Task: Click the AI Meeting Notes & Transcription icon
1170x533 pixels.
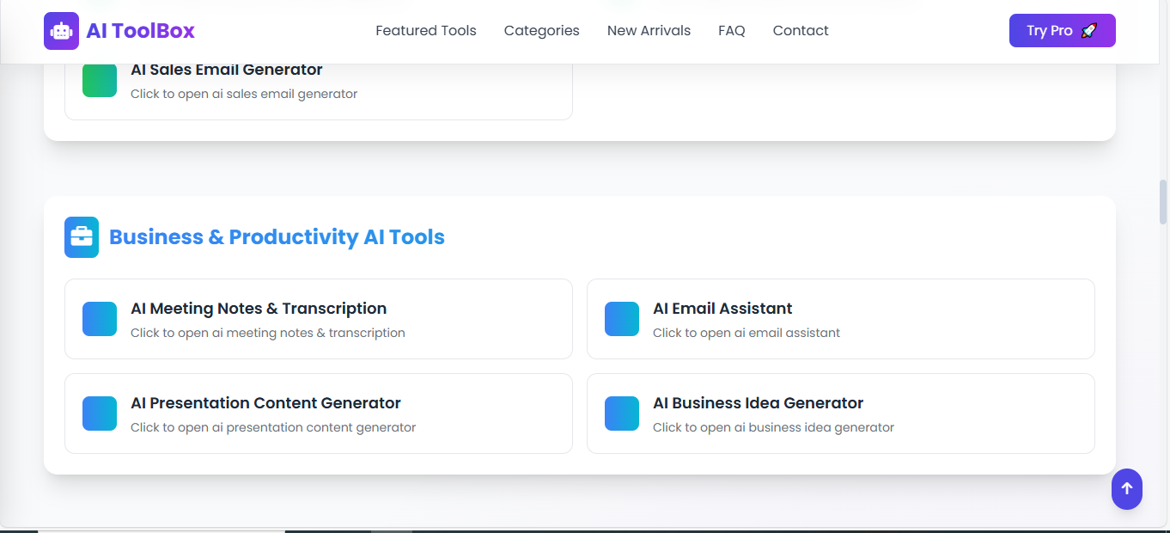Action: [x=100, y=319]
